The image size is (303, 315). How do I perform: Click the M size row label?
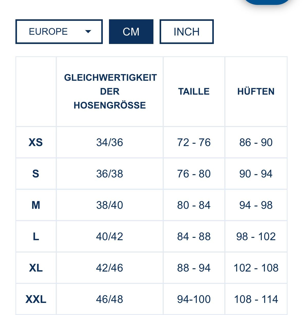pyautogui.click(x=36, y=205)
